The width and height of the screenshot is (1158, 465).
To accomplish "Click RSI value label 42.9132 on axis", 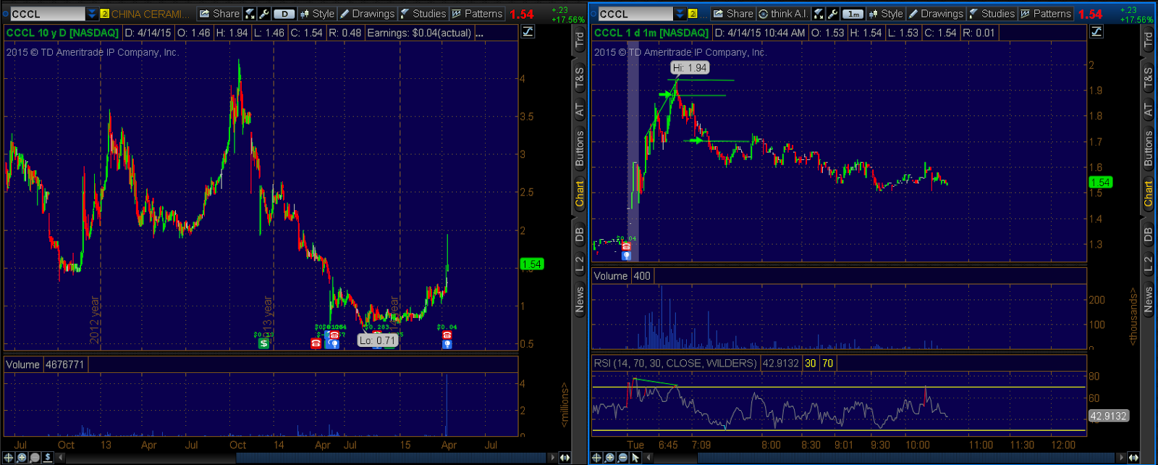I will (1108, 416).
